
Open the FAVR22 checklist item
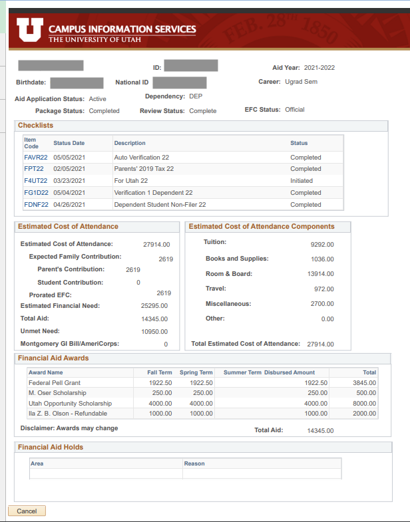36,158
